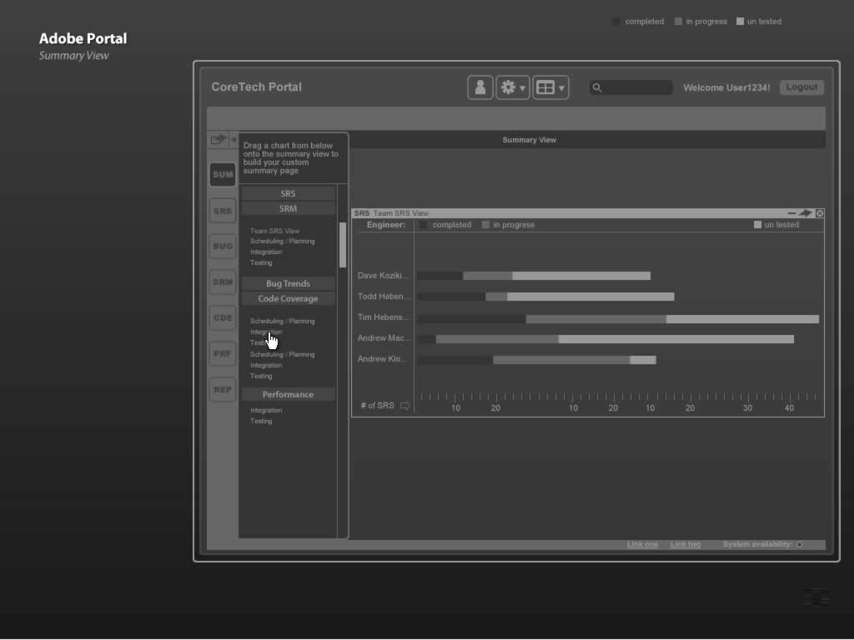Click Dave Koziki engineer name
The height and width of the screenshot is (640, 854).
[383, 275]
